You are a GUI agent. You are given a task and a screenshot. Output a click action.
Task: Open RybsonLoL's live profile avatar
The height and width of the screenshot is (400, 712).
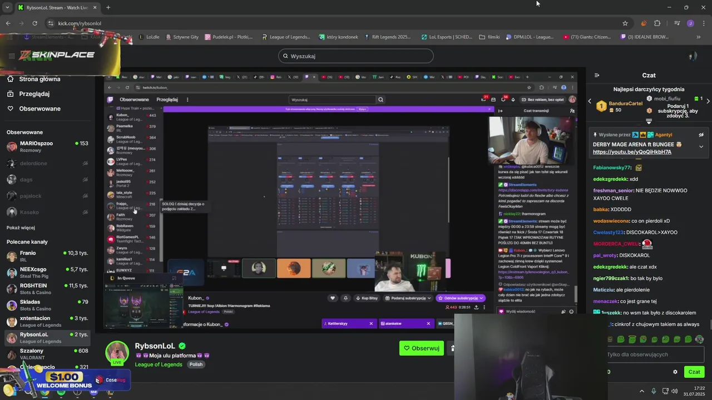[117, 353]
